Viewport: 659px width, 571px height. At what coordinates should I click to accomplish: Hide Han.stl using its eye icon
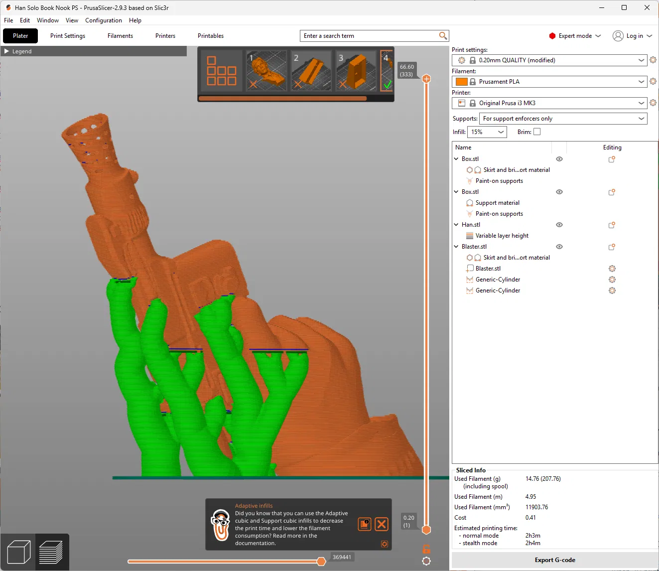coord(559,225)
